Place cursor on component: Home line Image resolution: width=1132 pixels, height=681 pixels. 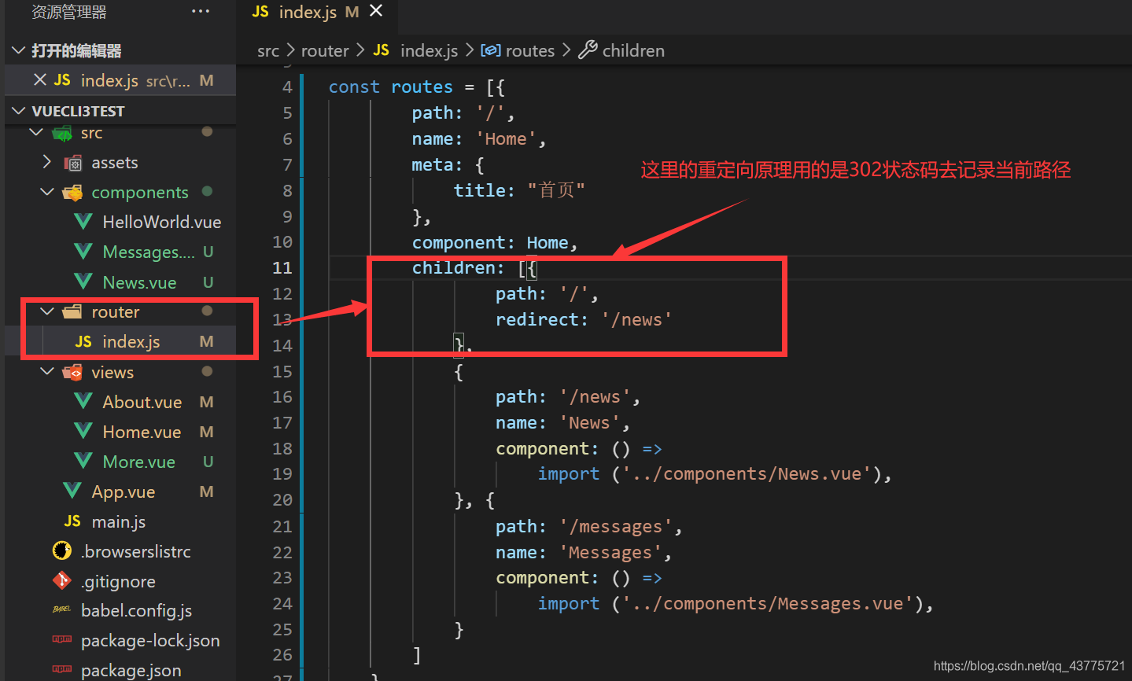coord(495,242)
